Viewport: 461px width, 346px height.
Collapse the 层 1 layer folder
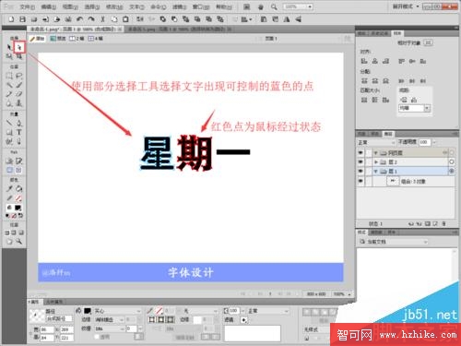tap(375, 171)
